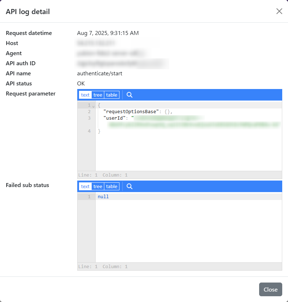Select text mode in Failed sub status editor
The height and width of the screenshot is (302, 288).
(x=85, y=186)
